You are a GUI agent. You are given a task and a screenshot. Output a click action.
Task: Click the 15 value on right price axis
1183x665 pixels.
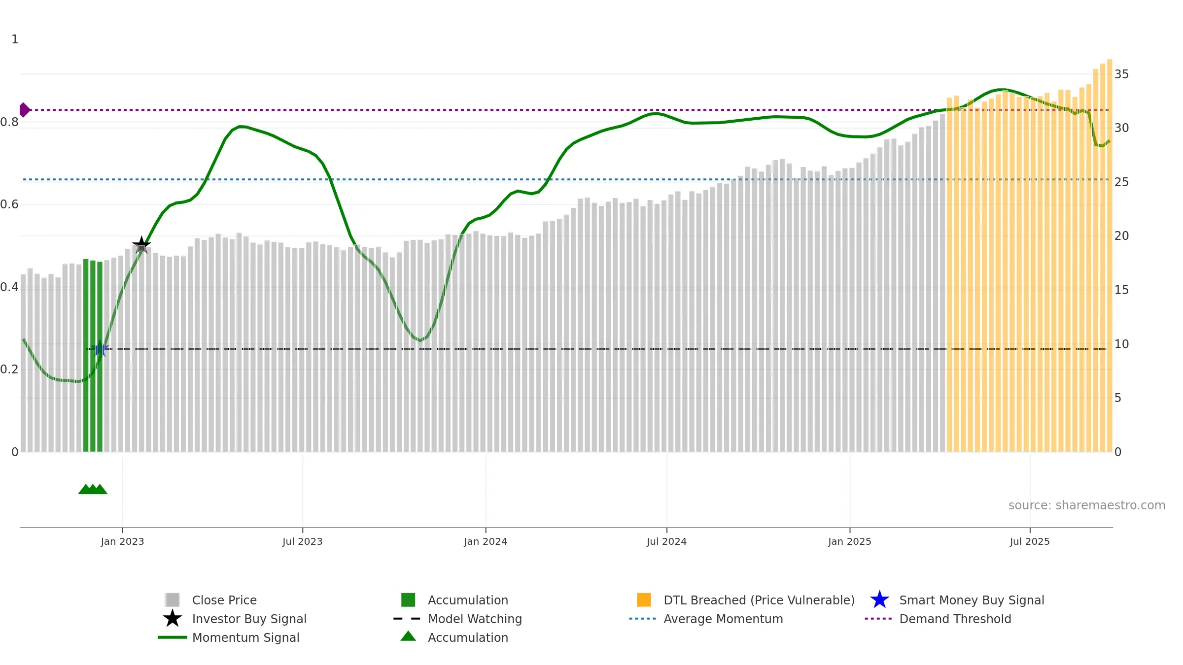pyautogui.click(x=1121, y=290)
